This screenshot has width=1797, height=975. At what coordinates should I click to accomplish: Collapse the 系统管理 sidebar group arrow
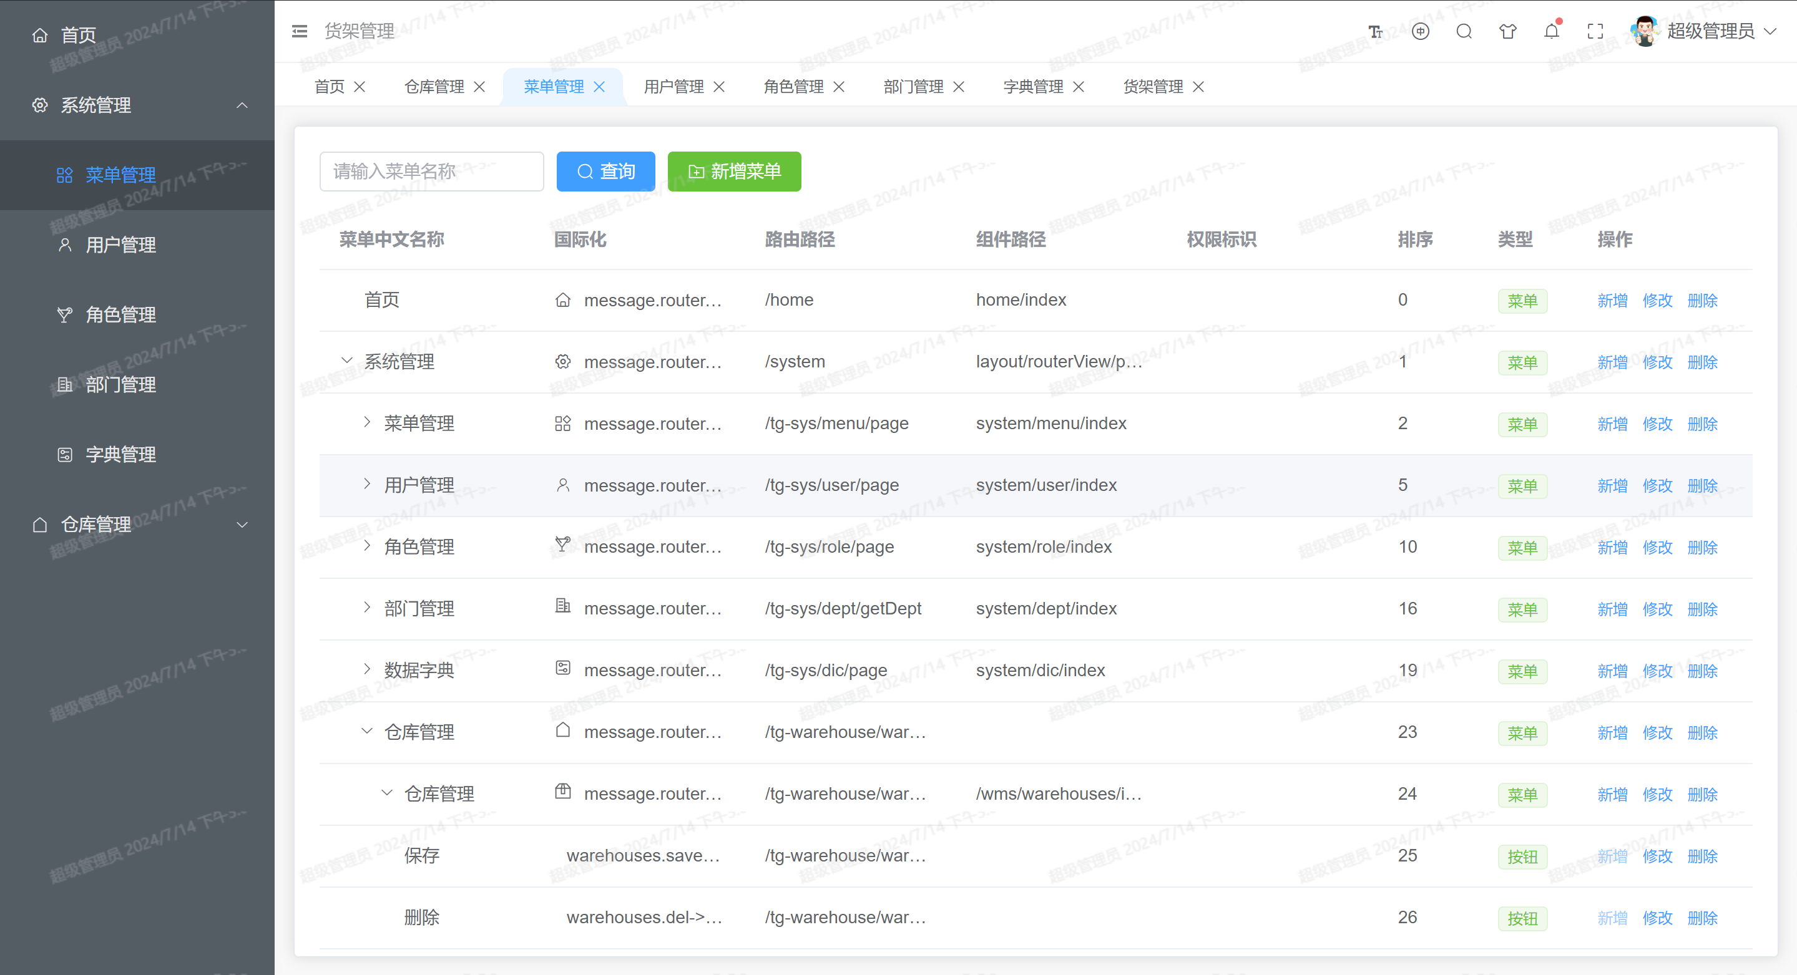pos(242,105)
